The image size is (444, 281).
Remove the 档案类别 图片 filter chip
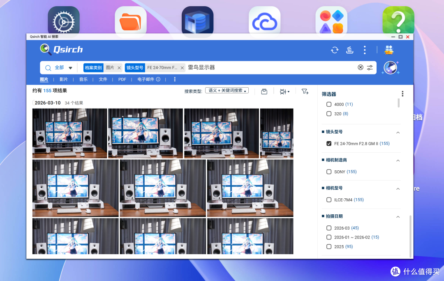point(119,68)
